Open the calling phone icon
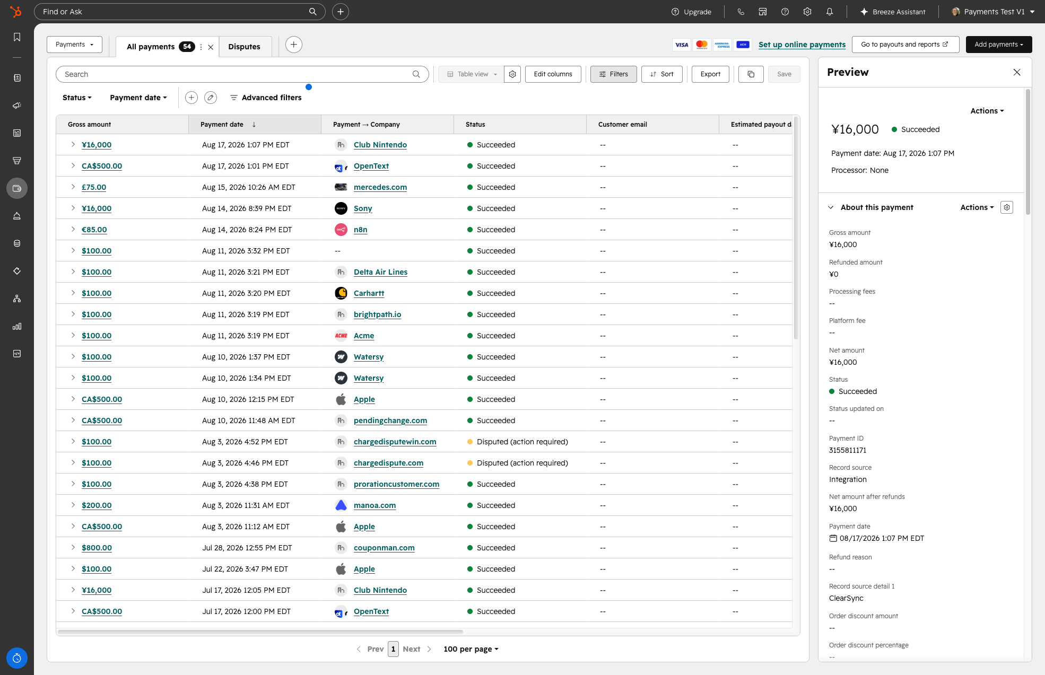This screenshot has height=675, width=1045. point(741,12)
